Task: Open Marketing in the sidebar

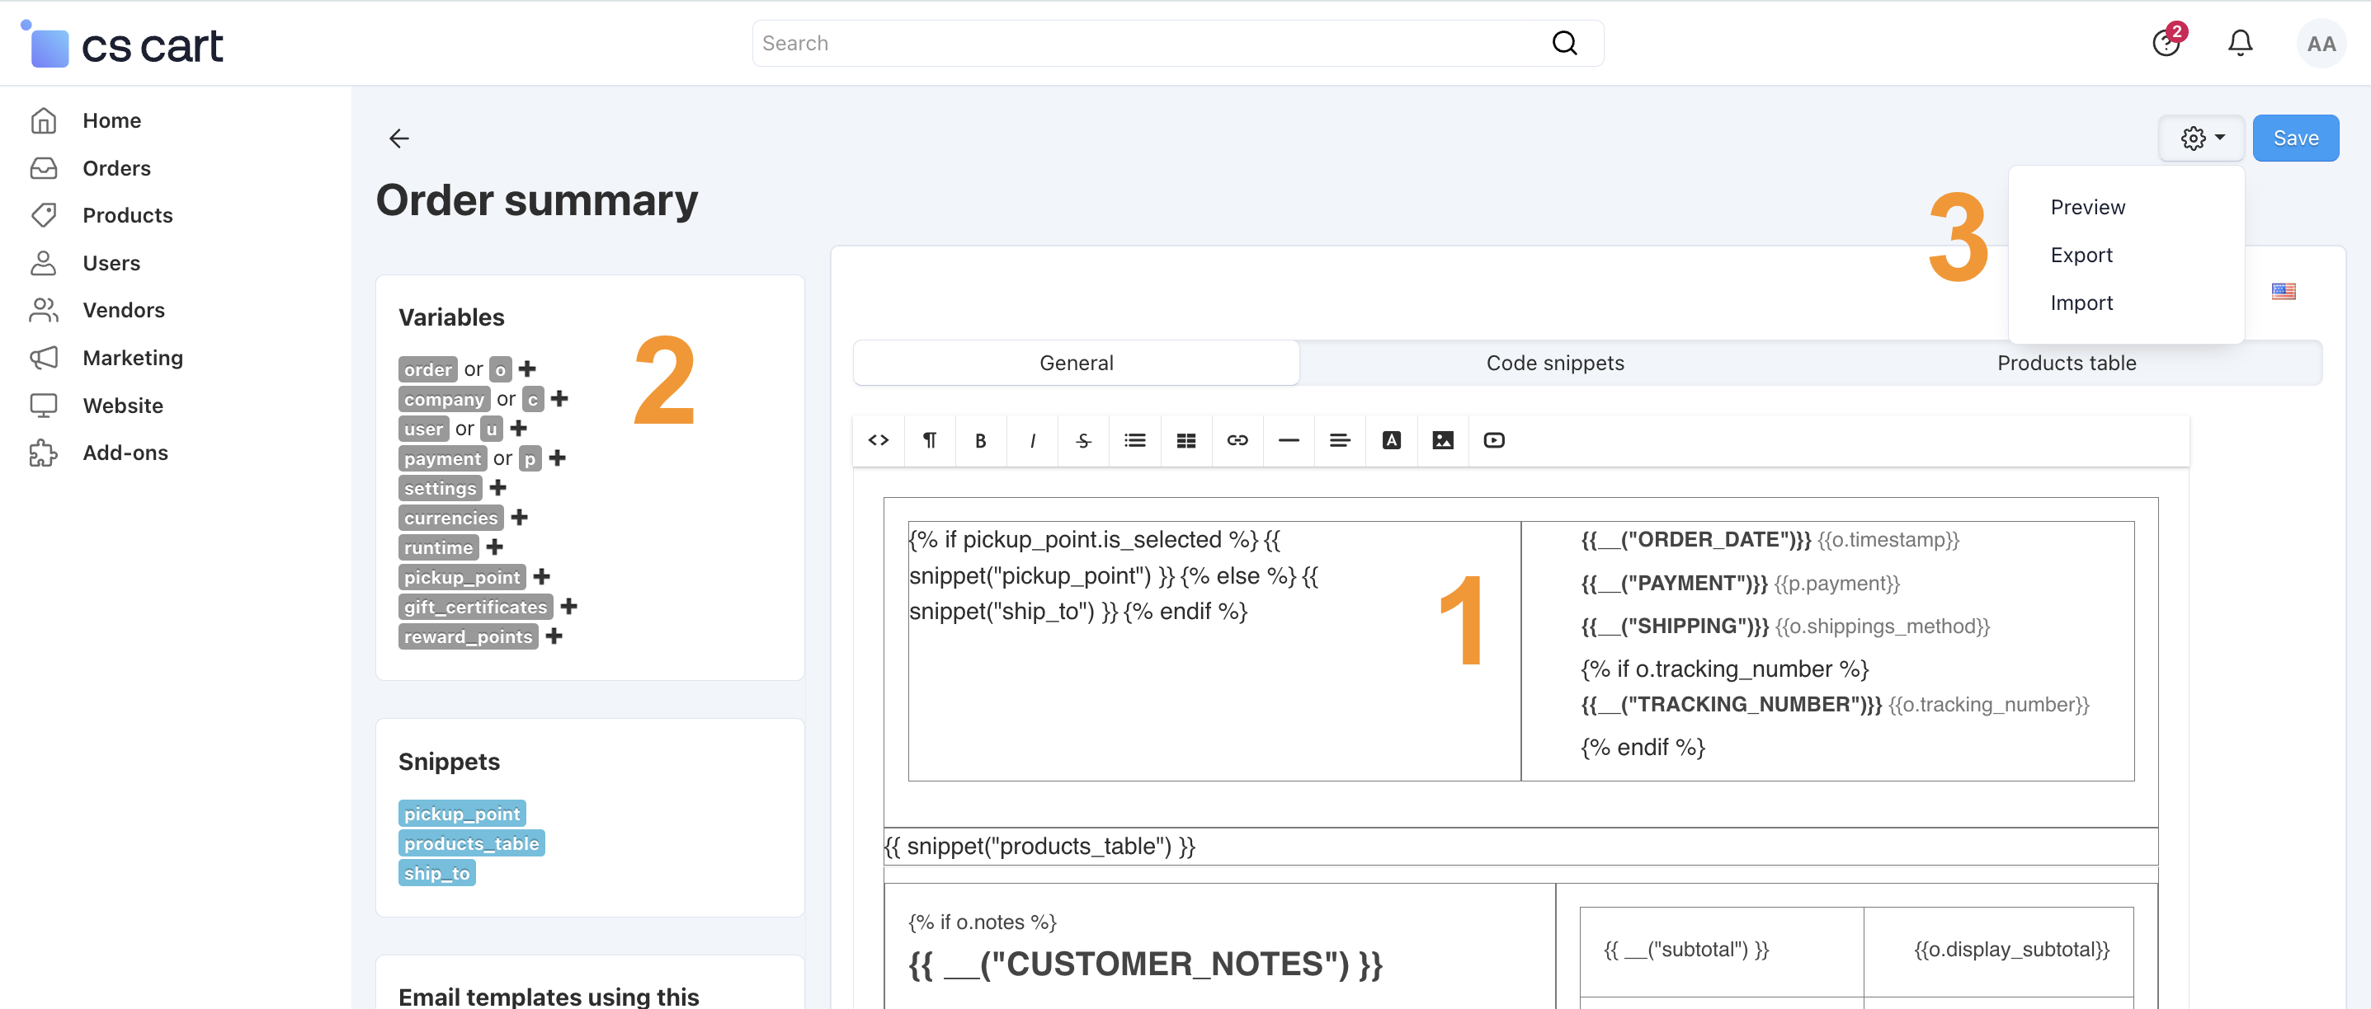Action: [133, 358]
